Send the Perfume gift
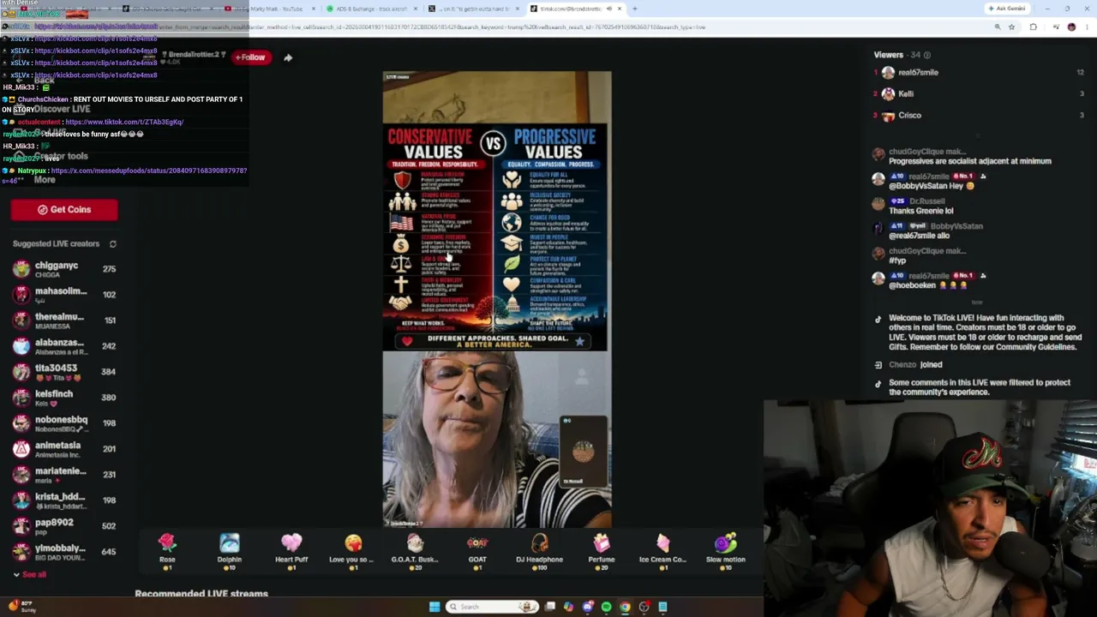 pos(602,550)
